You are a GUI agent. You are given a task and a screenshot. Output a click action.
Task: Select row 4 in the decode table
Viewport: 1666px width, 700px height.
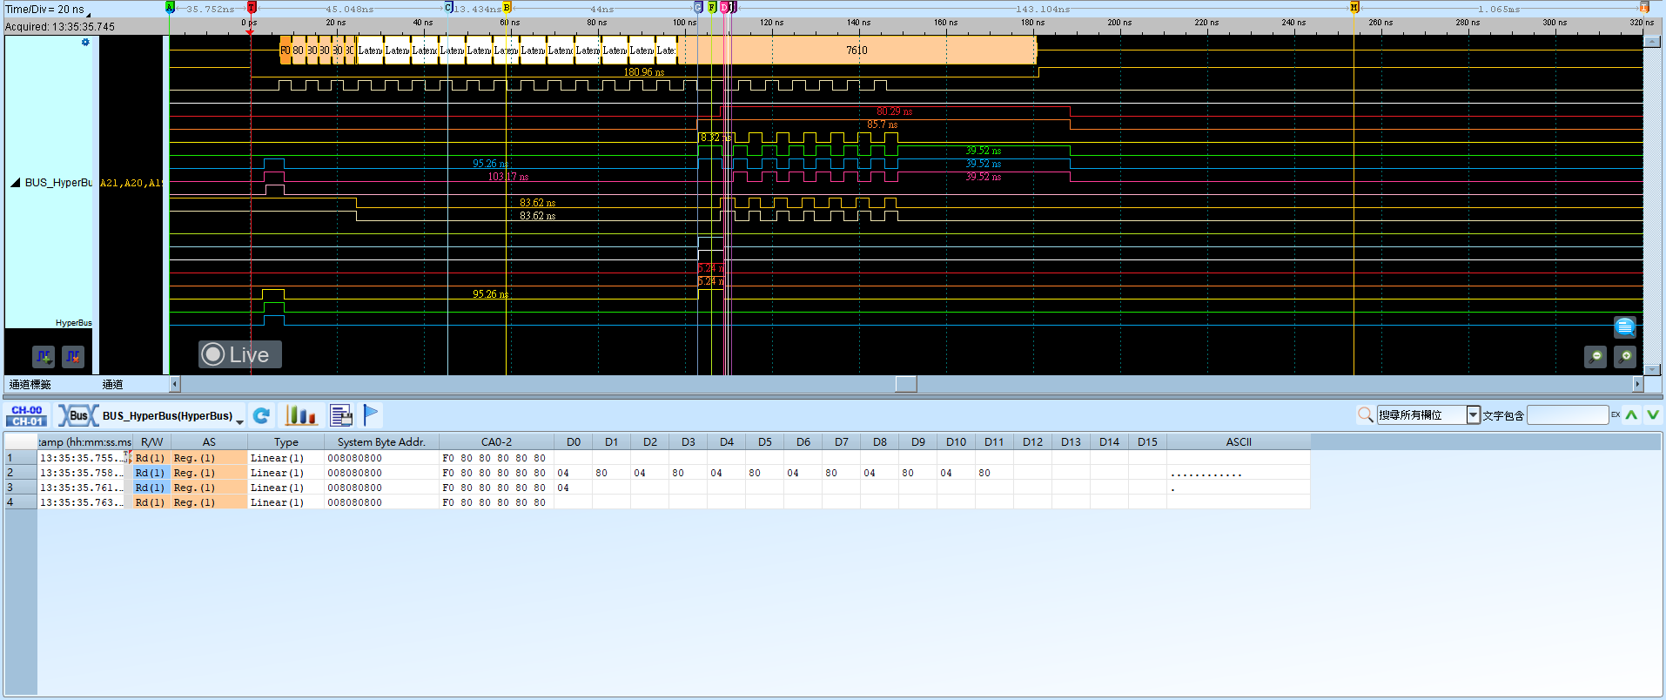point(657,502)
